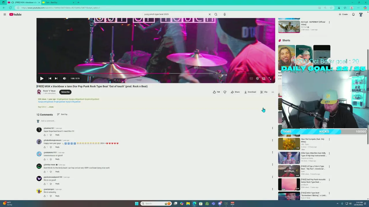
Task: Like the video with 768 likes
Action: click(x=216, y=92)
